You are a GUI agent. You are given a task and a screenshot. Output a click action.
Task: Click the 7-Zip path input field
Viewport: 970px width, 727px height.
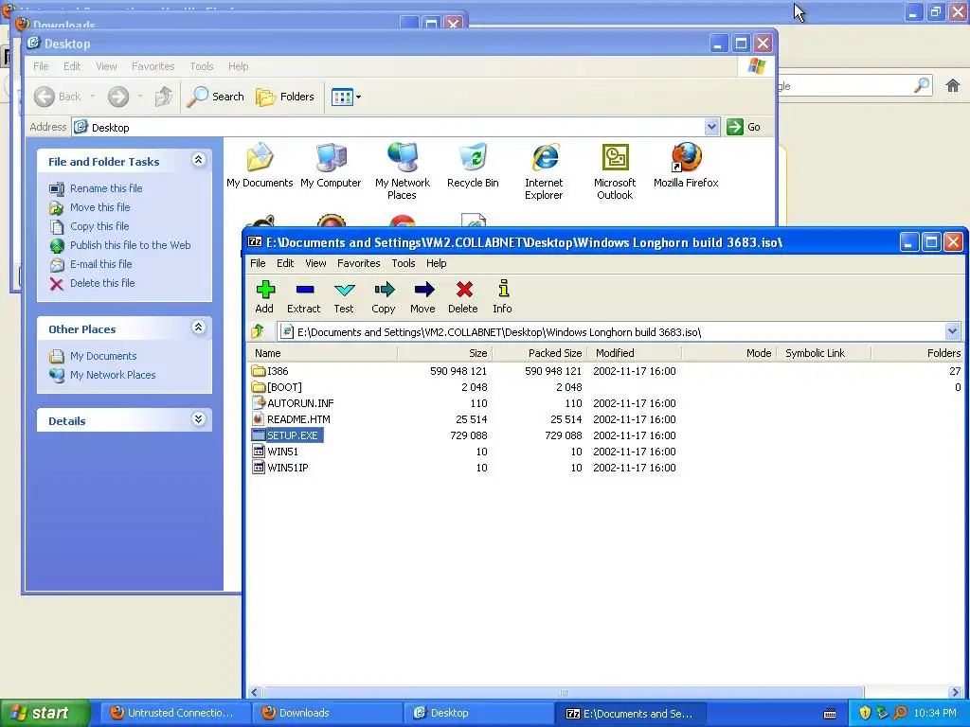612,332
